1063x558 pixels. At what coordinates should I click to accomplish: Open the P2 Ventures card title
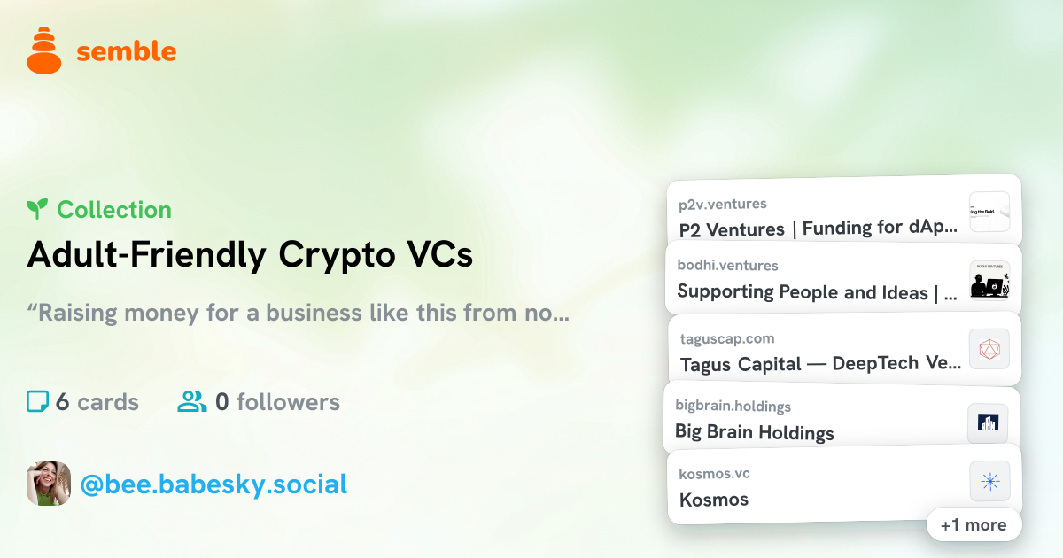[x=819, y=229]
